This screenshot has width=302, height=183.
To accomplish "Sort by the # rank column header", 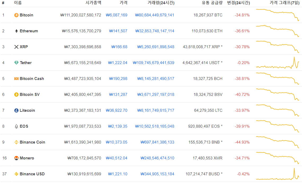I will tap(3, 3).
